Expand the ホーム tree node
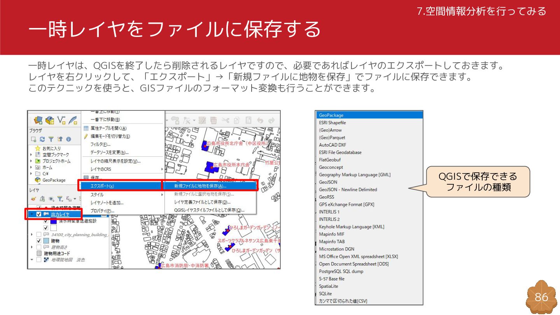Image resolution: width=560 pixels, height=315 pixels. (31, 167)
